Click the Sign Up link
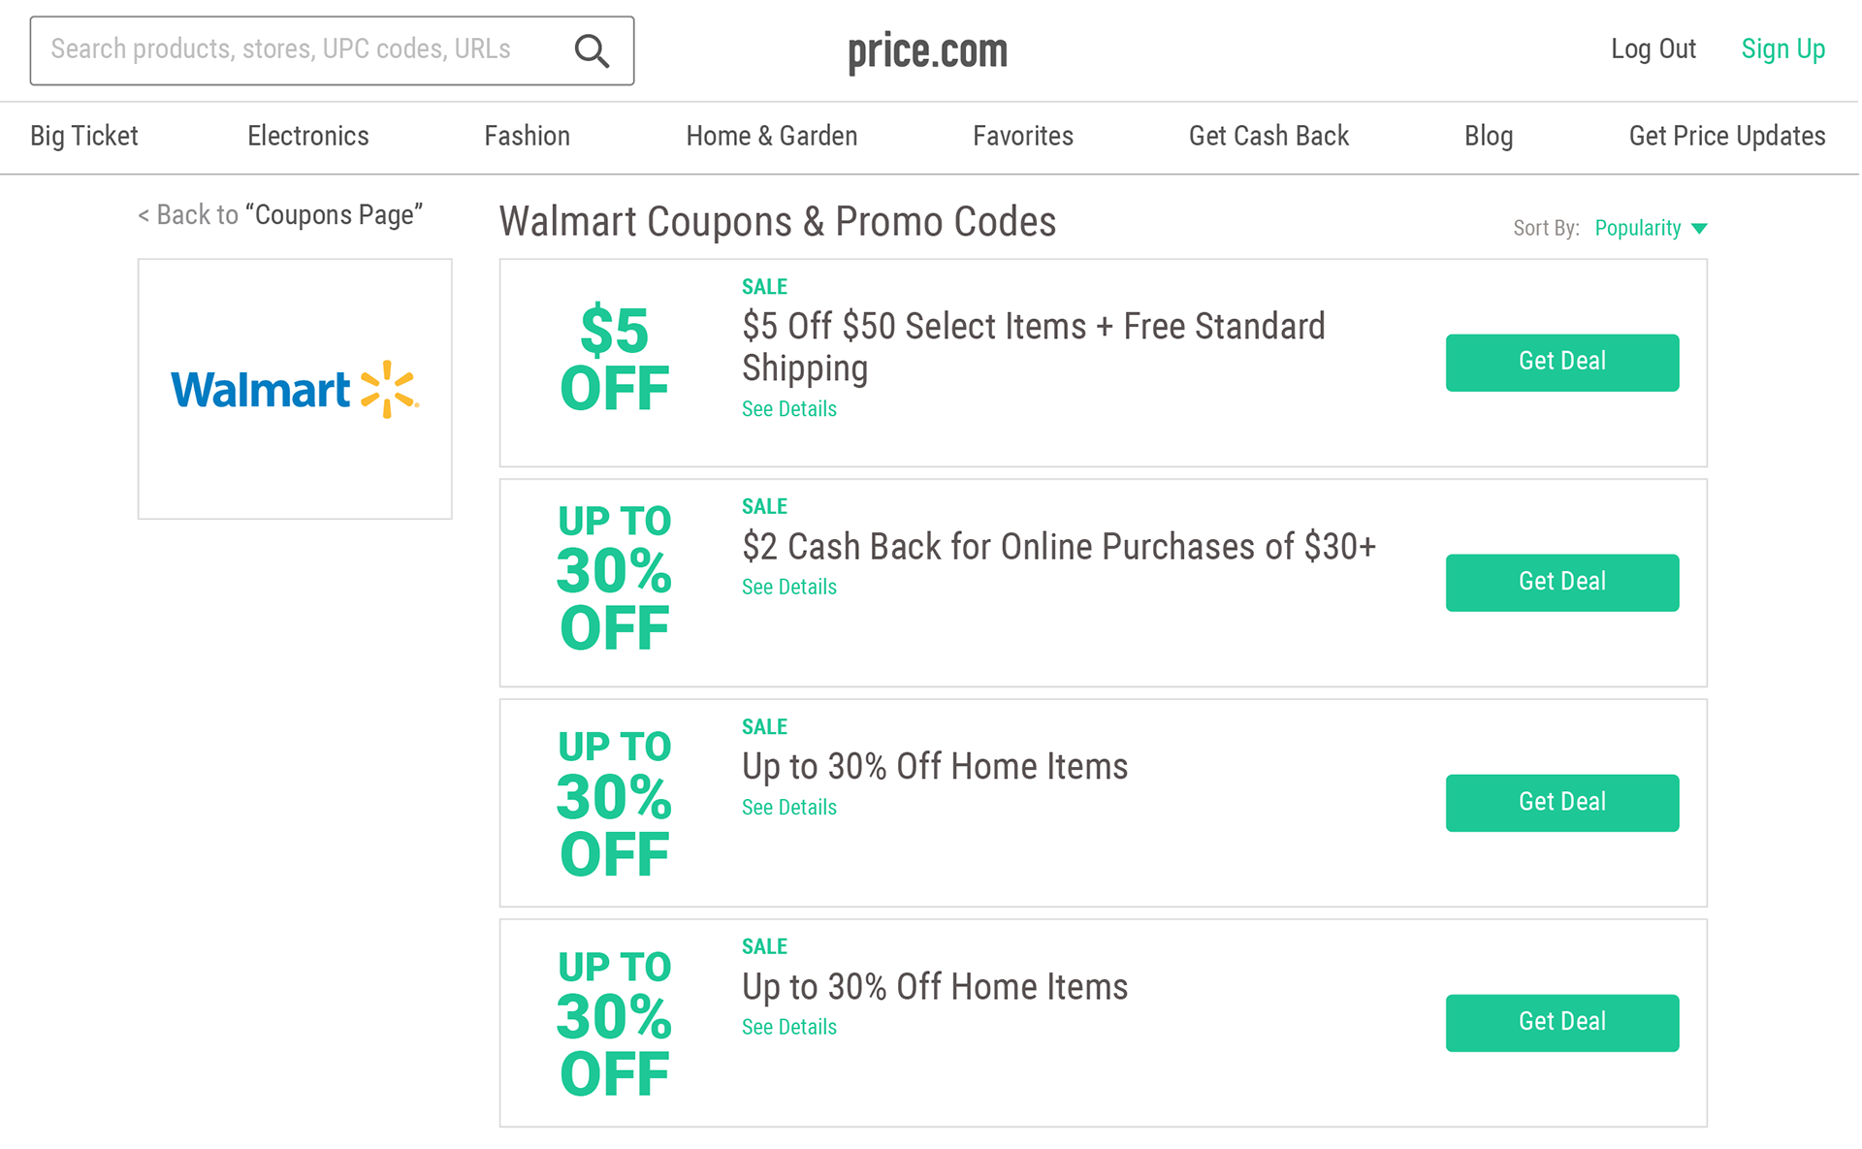The width and height of the screenshot is (1862, 1149). click(x=1782, y=48)
